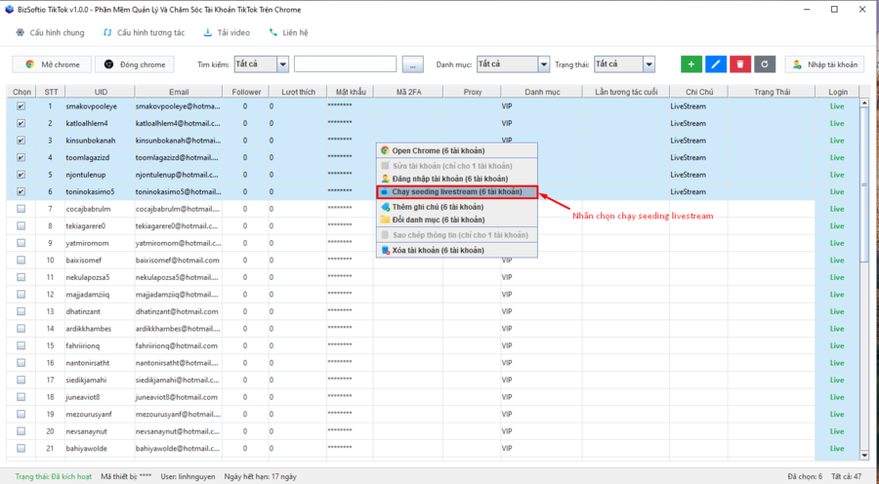Click the gray refresh icon button
The image size is (879, 484).
[x=765, y=64]
